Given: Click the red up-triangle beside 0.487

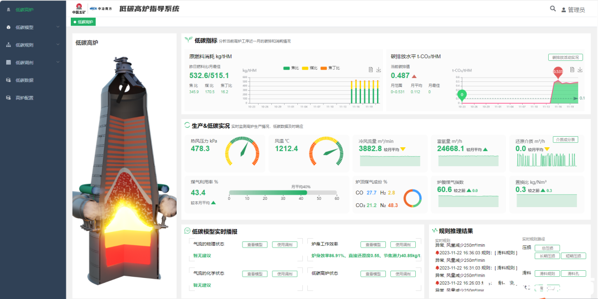Looking at the screenshot, I should 414,76.
